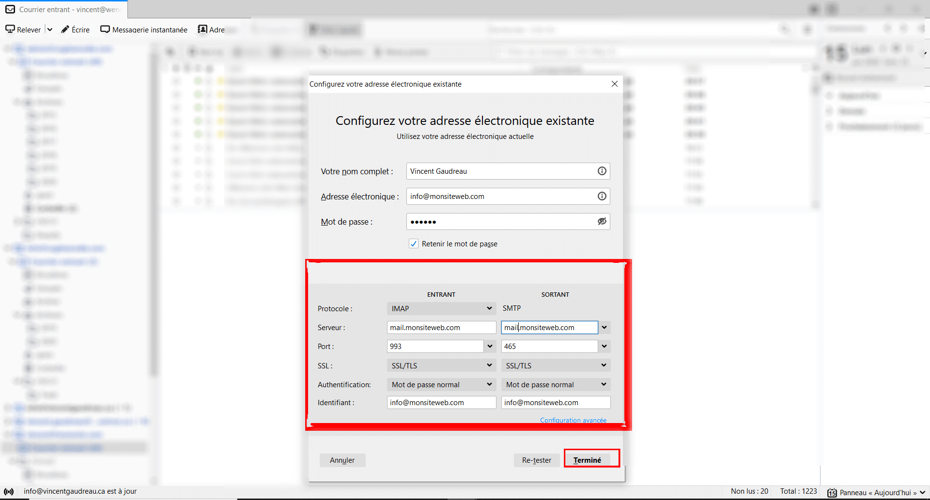The width and height of the screenshot is (930, 500).
Task: Expand the incoming port 993 dropdown arrow
Action: [x=490, y=347]
